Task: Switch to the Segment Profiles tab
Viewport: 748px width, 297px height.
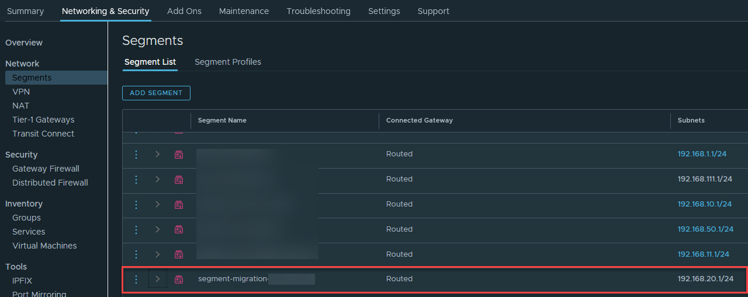Action: pyautogui.click(x=227, y=62)
